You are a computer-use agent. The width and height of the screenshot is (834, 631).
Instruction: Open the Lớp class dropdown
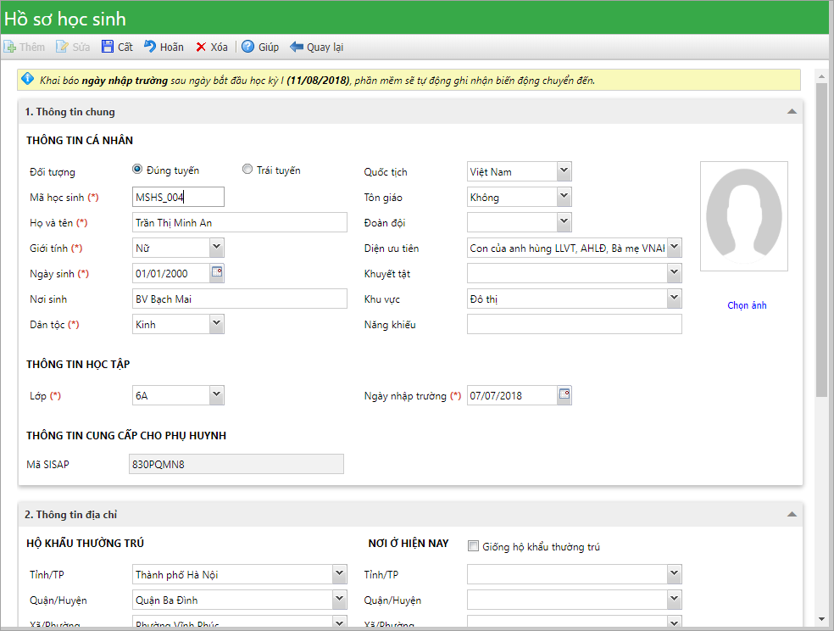point(216,395)
